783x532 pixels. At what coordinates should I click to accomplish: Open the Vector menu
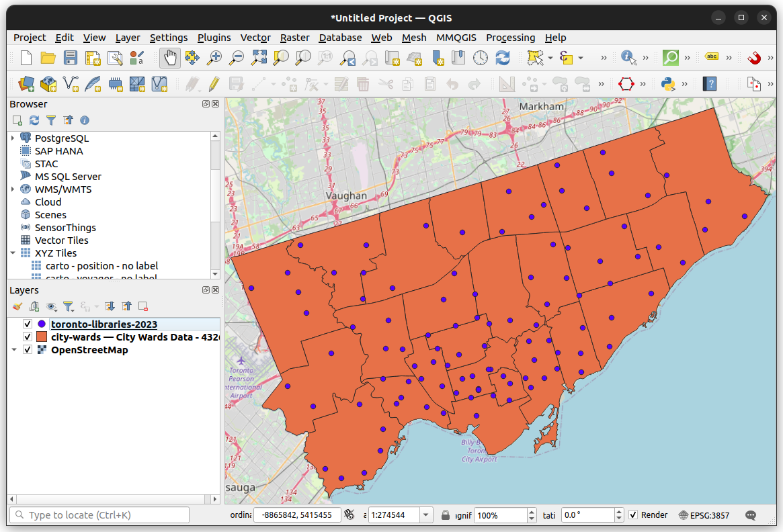click(255, 38)
